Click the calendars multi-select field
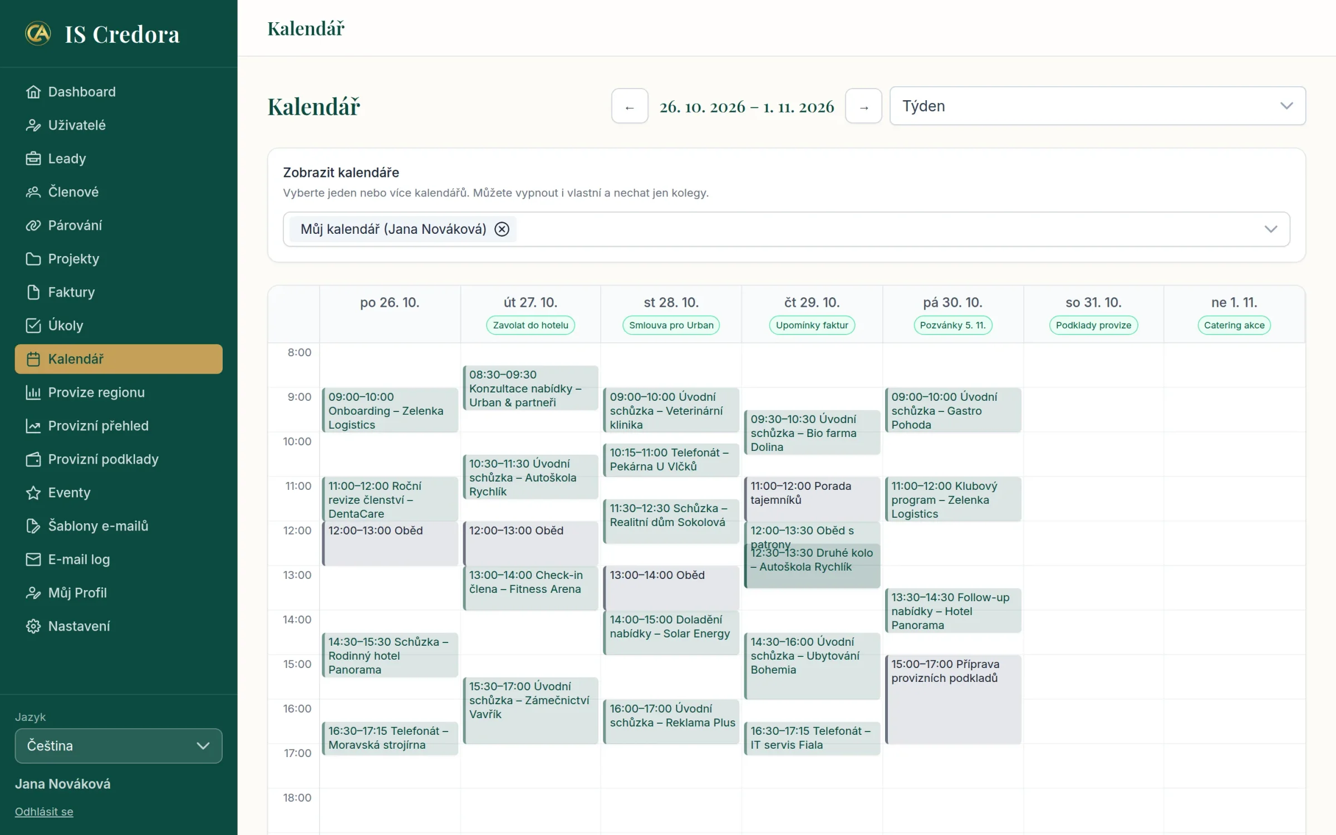Image resolution: width=1336 pixels, height=835 pixels. (x=787, y=229)
